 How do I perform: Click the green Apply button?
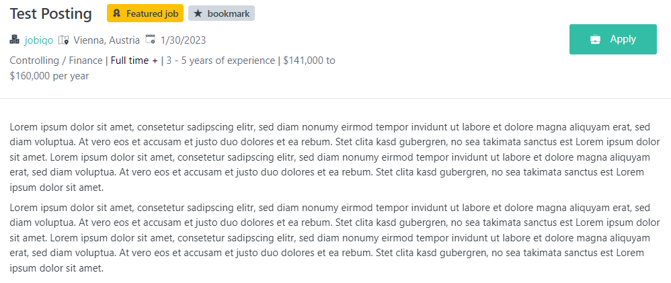(613, 40)
